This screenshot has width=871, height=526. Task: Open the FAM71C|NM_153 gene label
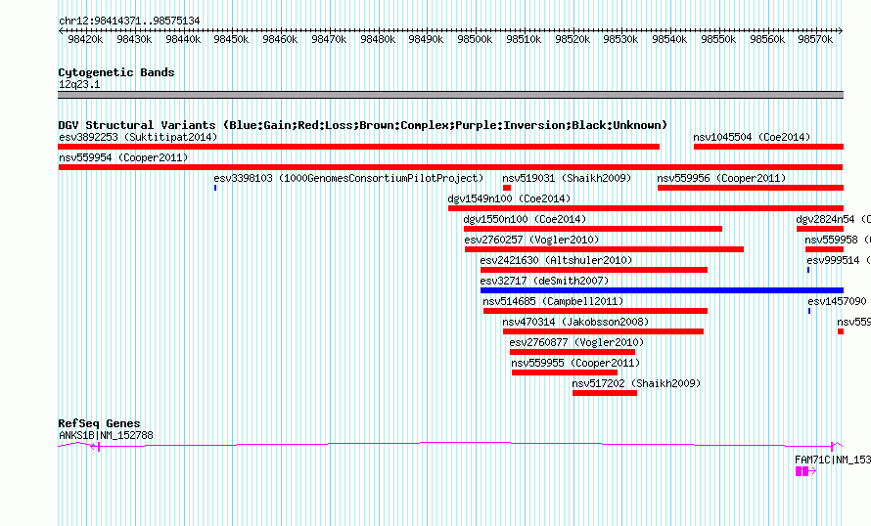tap(833, 460)
